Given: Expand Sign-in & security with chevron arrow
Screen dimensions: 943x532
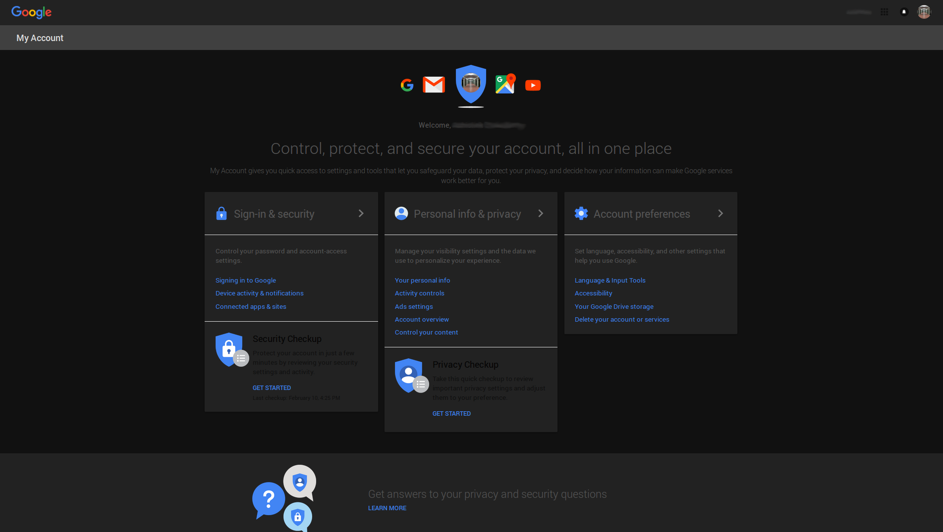Looking at the screenshot, I should pyautogui.click(x=361, y=213).
